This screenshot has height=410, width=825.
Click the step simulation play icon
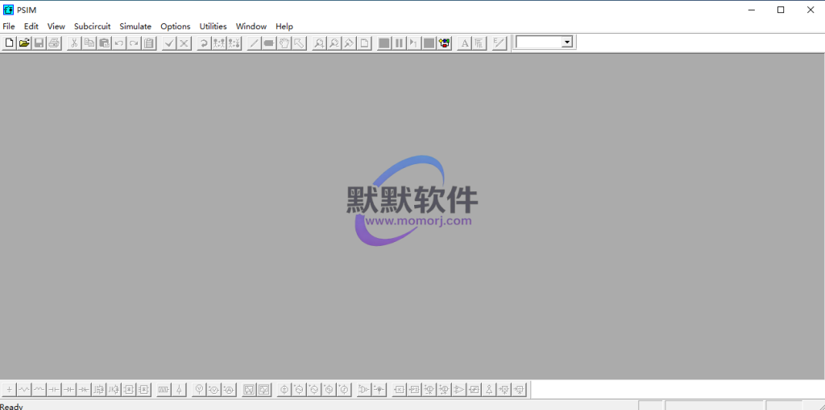414,43
